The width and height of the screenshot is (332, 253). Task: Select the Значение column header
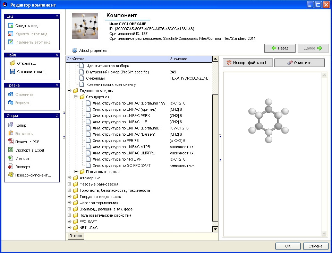pyautogui.click(x=190, y=59)
